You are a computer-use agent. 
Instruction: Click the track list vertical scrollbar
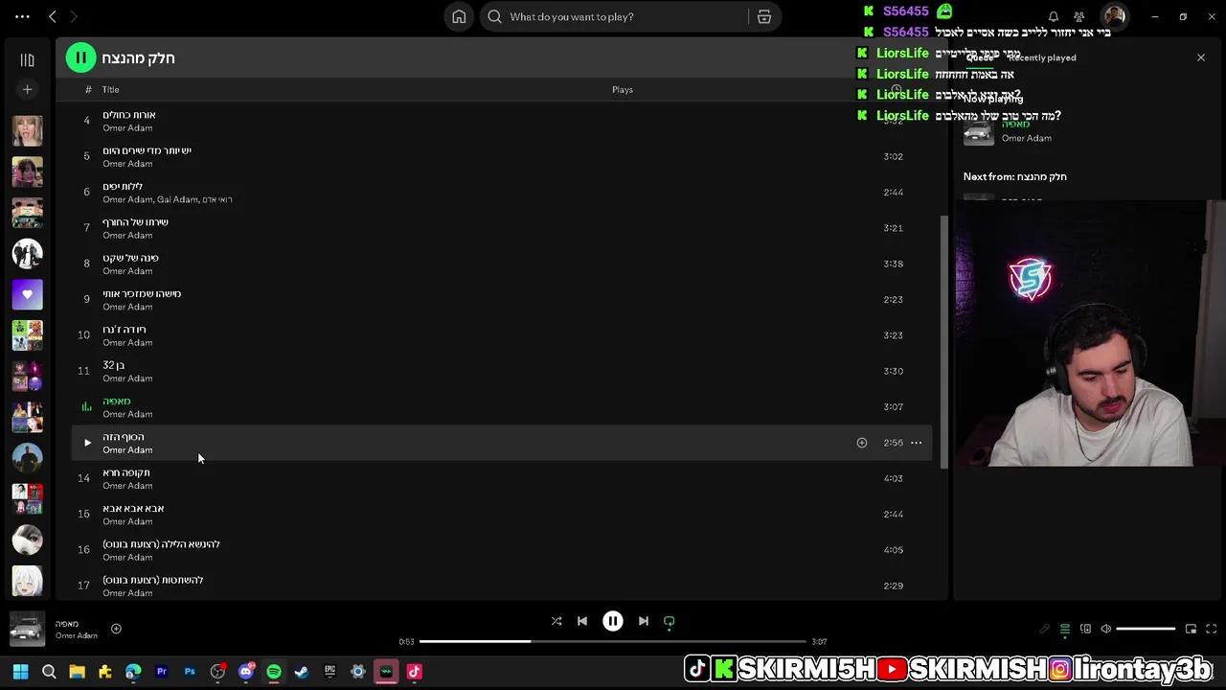942,340
